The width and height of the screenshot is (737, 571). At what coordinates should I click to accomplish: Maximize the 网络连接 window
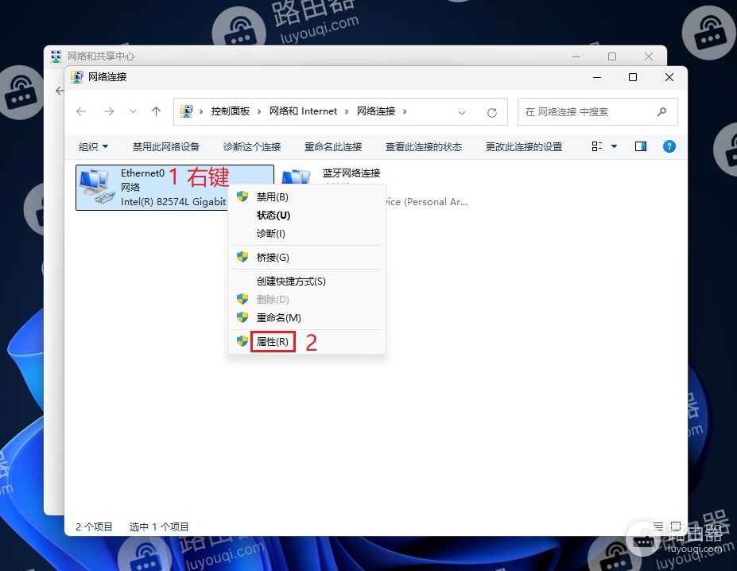pyautogui.click(x=633, y=77)
